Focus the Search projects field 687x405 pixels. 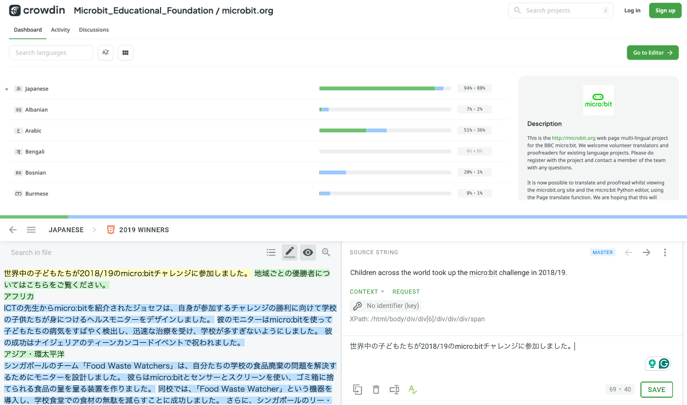(561, 11)
